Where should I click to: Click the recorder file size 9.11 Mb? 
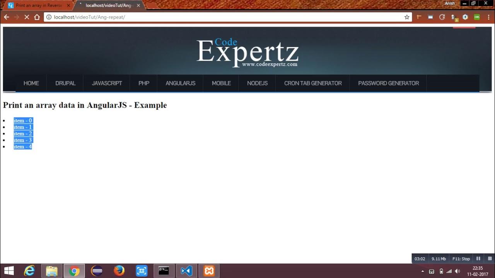pyautogui.click(x=439, y=259)
